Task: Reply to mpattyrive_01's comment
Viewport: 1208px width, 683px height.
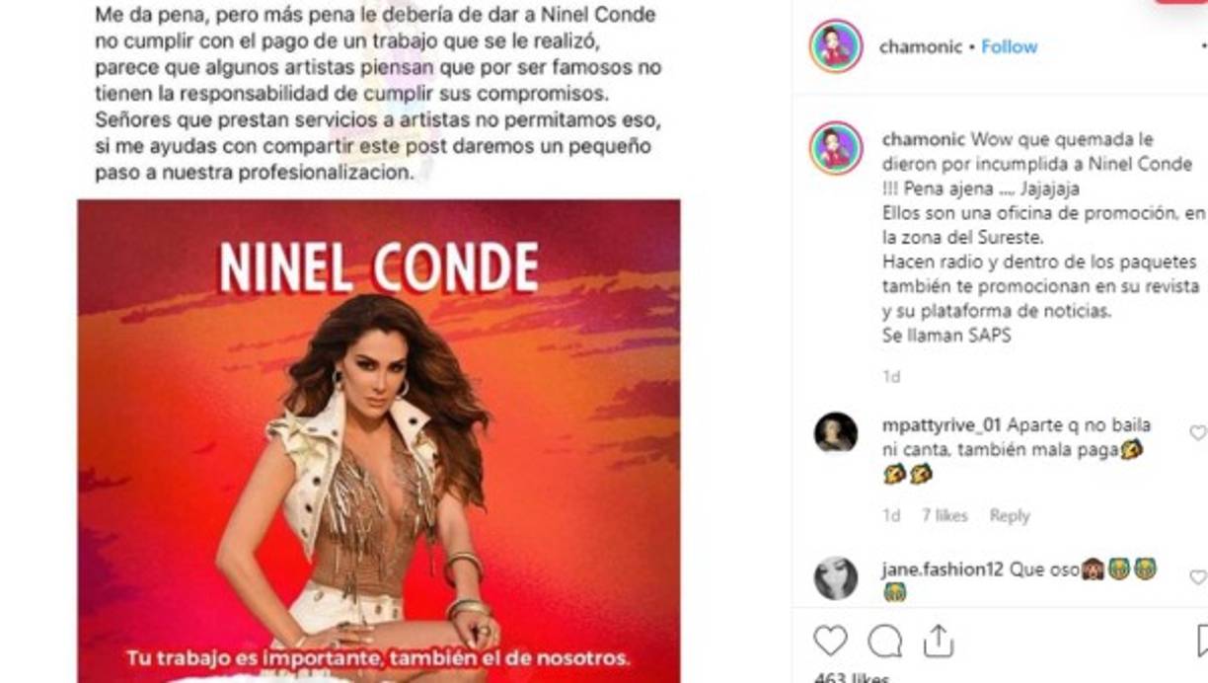Action: pyautogui.click(x=1010, y=515)
